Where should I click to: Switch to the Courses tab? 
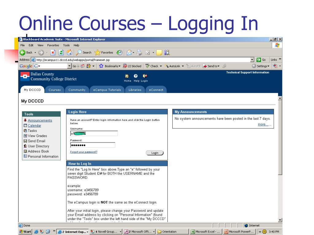[55, 90]
